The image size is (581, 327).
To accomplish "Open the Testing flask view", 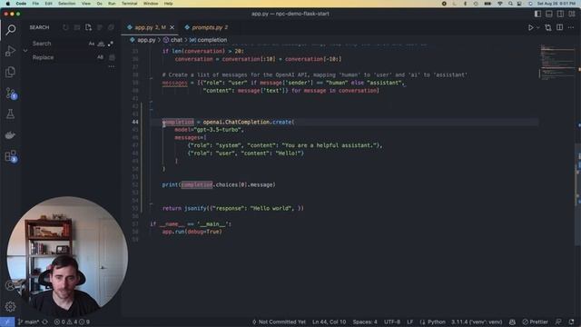I will click(x=10, y=114).
